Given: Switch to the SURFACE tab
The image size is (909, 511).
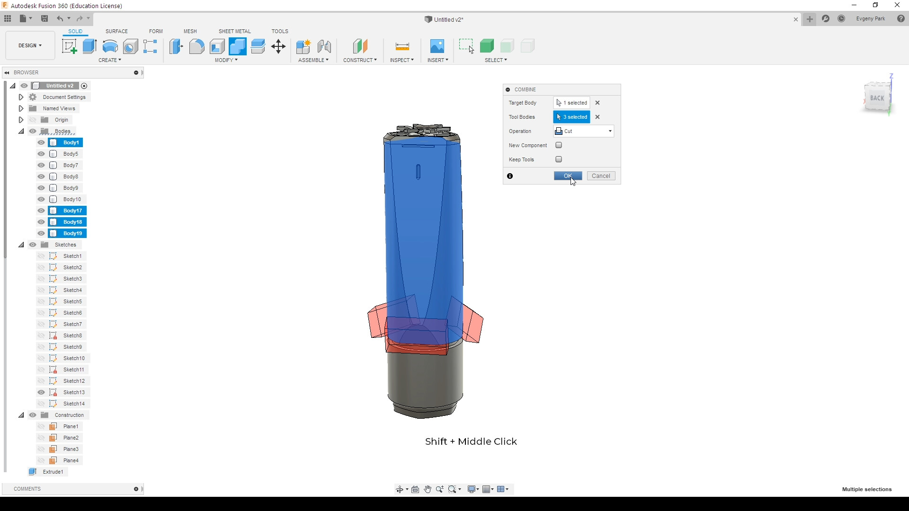Looking at the screenshot, I should tap(116, 31).
